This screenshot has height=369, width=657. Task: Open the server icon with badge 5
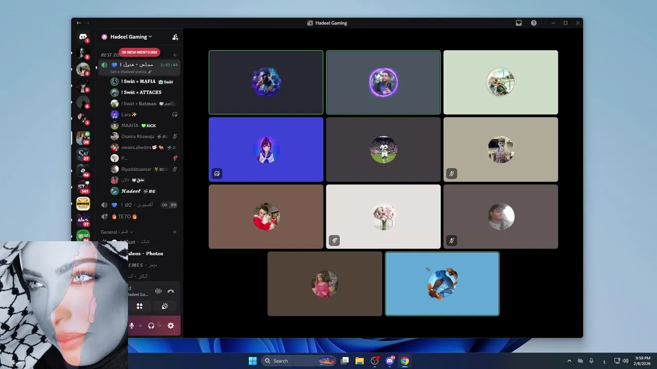[83, 86]
